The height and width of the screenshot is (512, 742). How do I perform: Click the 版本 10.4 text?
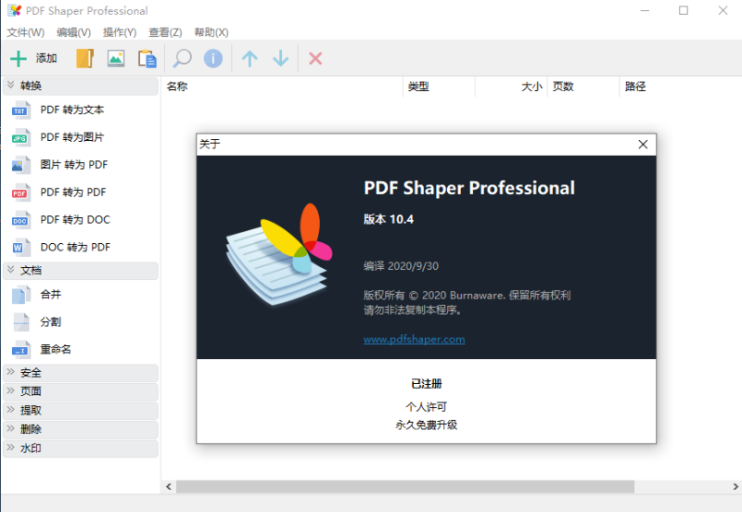click(x=389, y=219)
